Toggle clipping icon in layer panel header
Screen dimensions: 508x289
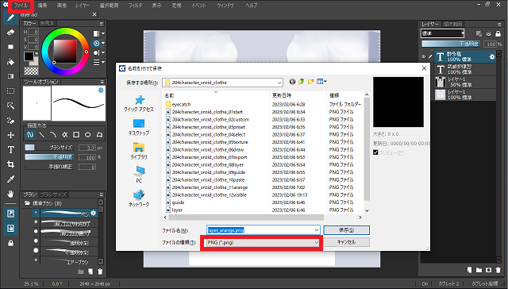(x=479, y=33)
